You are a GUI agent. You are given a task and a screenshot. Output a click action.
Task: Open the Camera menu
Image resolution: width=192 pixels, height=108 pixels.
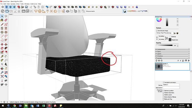pos(13,4)
